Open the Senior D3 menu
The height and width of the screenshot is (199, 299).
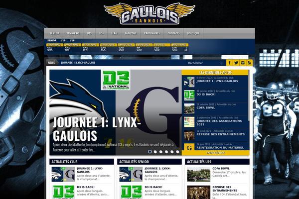(x=73, y=33)
